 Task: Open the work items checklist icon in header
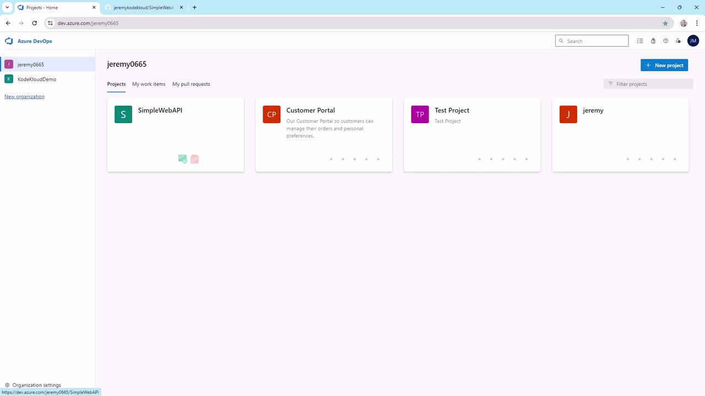click(640, 41)
